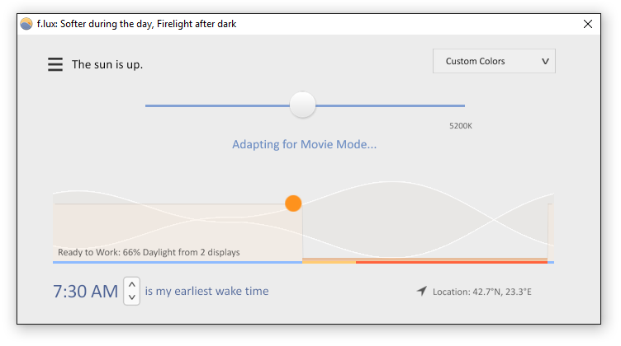Open the Custom Colors dropdown

click(x=494, y=61)
